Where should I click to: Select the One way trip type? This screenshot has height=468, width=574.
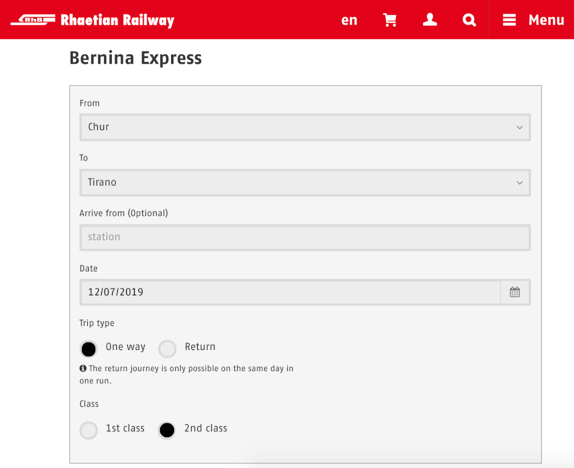pos(88,349)
